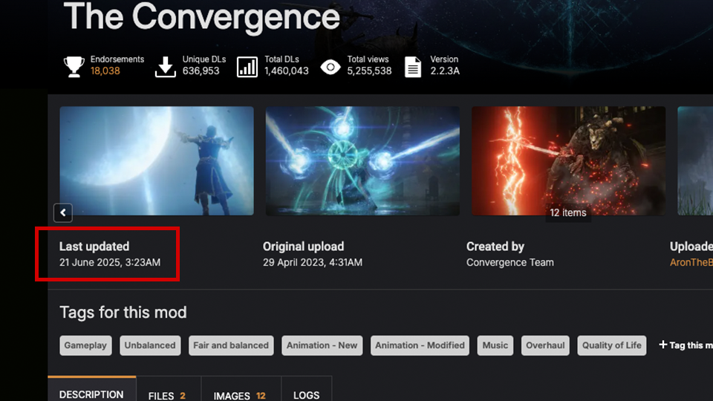Click the plus icon beside Tag this mod

point(663,345)
